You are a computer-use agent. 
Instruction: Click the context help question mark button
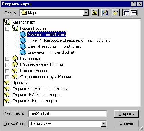[x=134, y=4]
